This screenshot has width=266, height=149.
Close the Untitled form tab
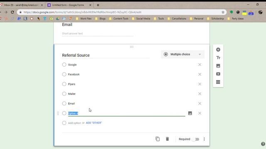pyautogui.click(x=90, y=5)
